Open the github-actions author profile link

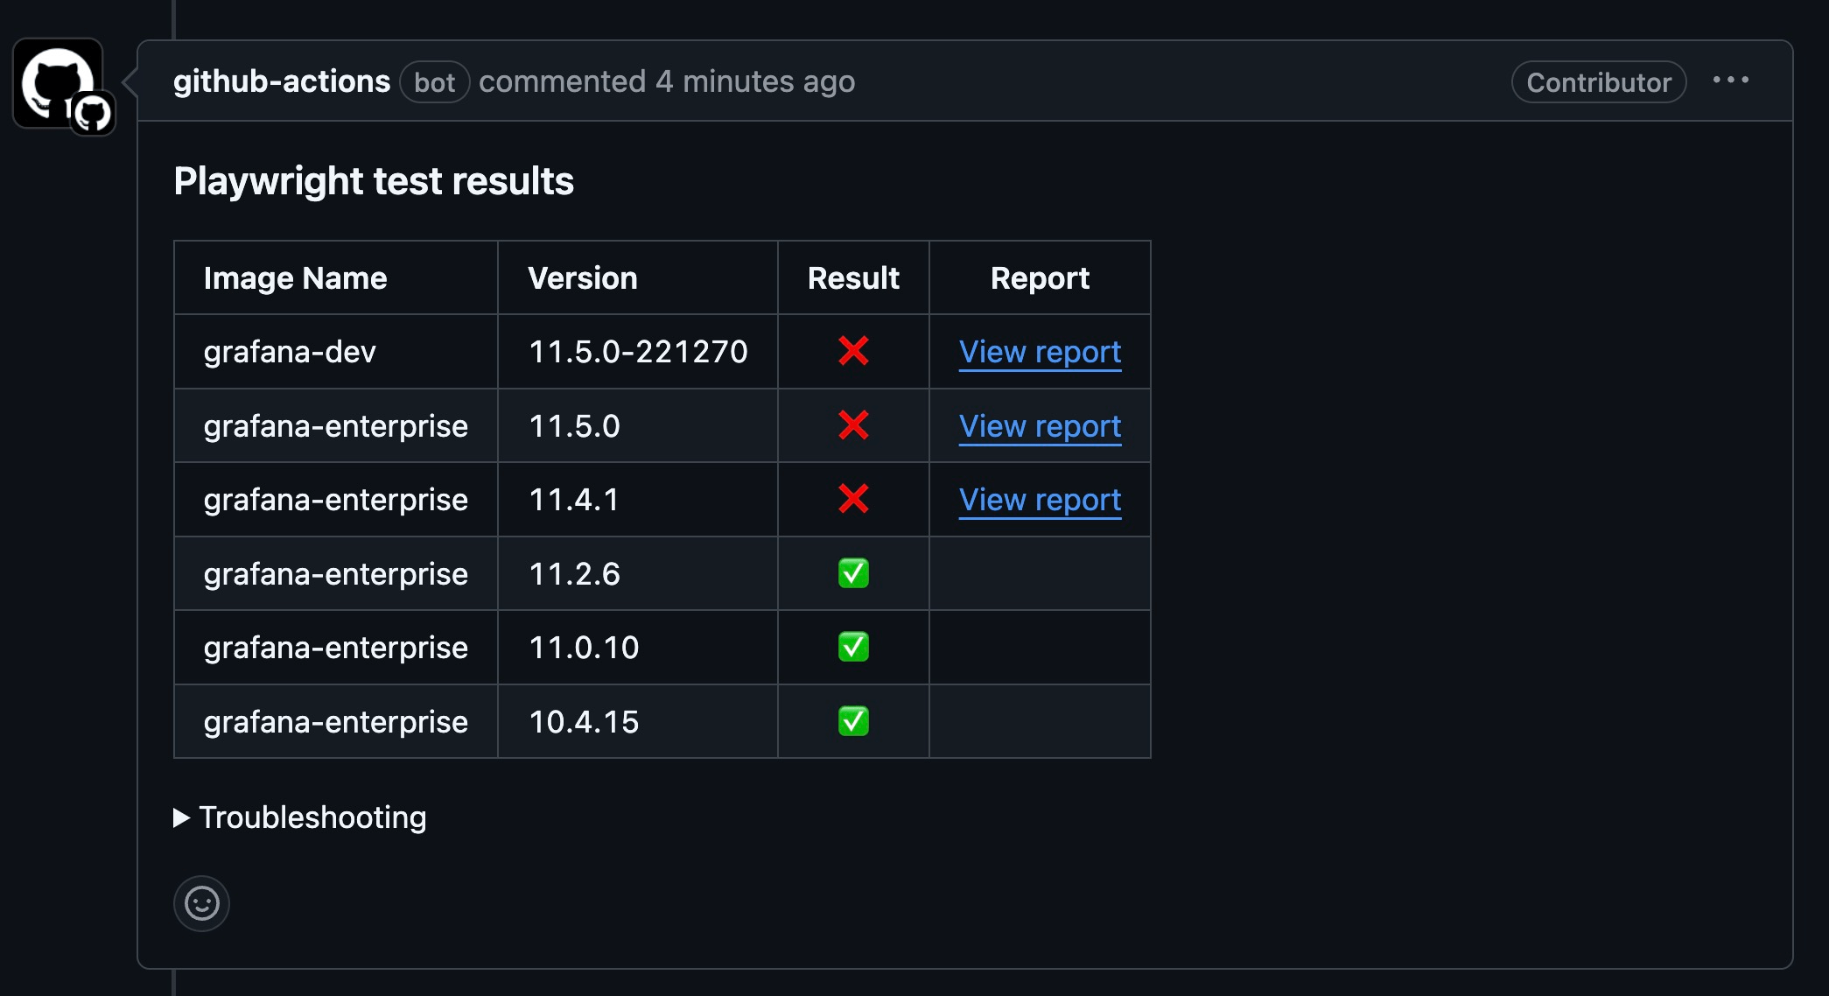click(281, 81)
